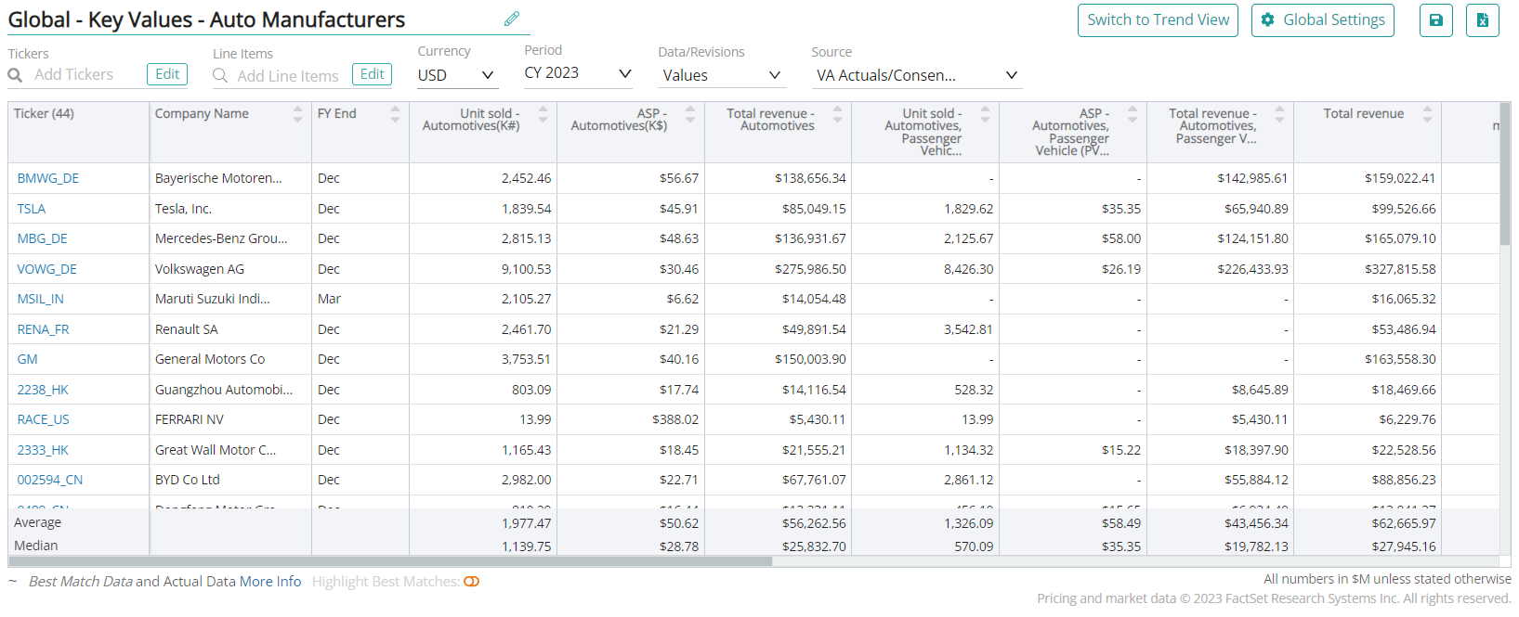
Task: Open 002594_CN ticker link
Action: click(49, 480)
